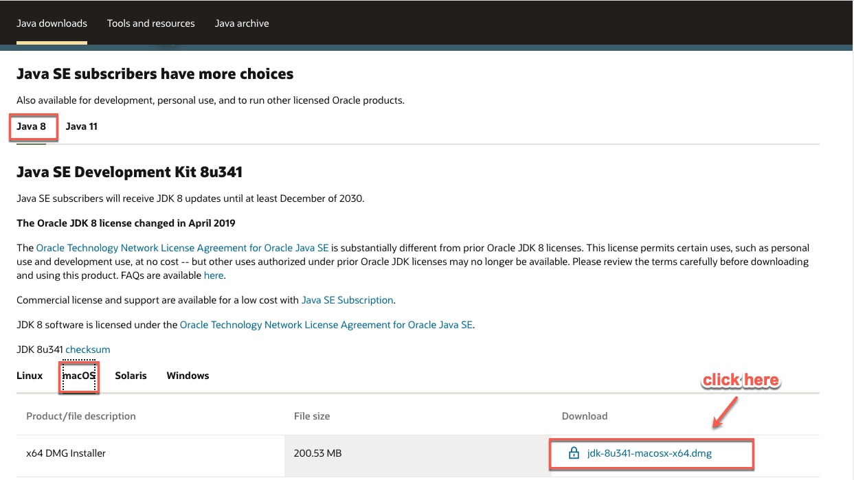The image size is (854, 480).
Task: Click the second license agreement link for Java SE
Action: click(x=326, y=324)
